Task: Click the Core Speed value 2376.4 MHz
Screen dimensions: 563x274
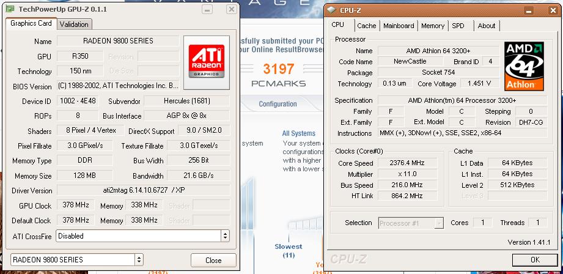Action: (x=408, y=163)
